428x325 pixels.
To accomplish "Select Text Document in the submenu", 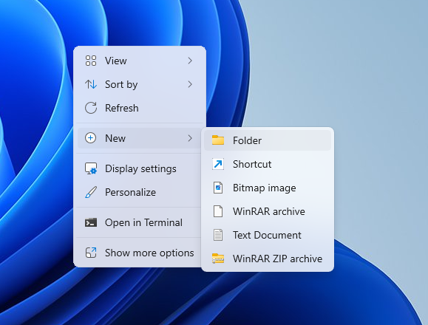I will coord(268,235).
